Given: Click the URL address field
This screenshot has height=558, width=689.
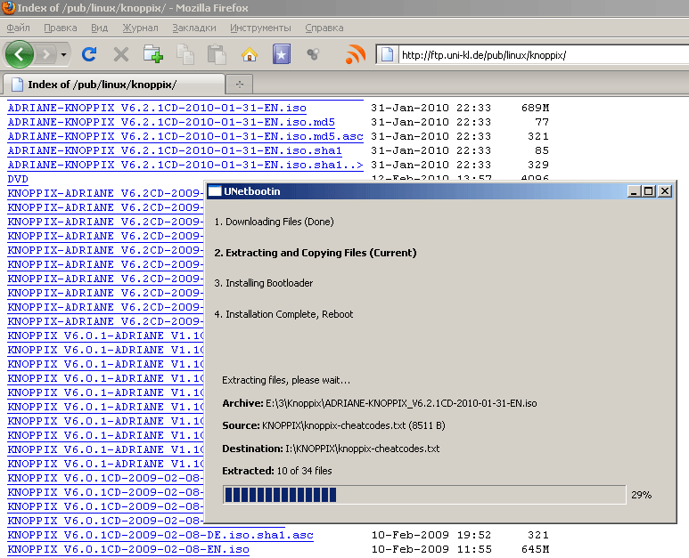Looking at the screenshot, I should pyautogui.click(x=543, y=55).
